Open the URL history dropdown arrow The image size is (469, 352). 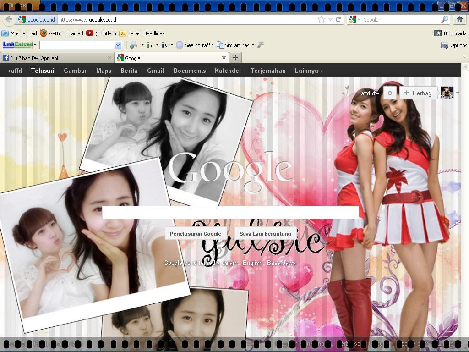pyautogui.click(x=330, y=20)
